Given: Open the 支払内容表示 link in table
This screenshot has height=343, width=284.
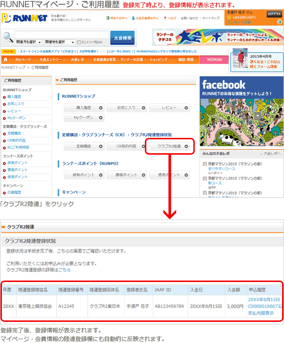Looking at the screenshot, I should coord(261,313).
